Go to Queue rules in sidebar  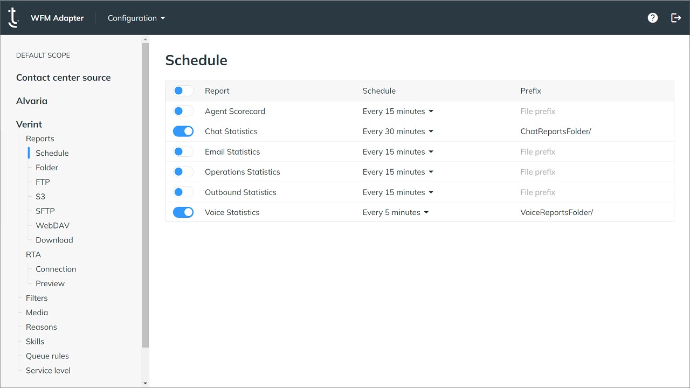[47, 356]
